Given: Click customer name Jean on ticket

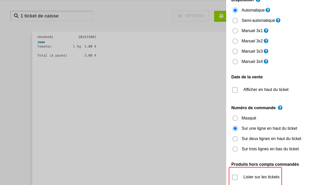Looking at the screenshot, I should pos(41,42).
